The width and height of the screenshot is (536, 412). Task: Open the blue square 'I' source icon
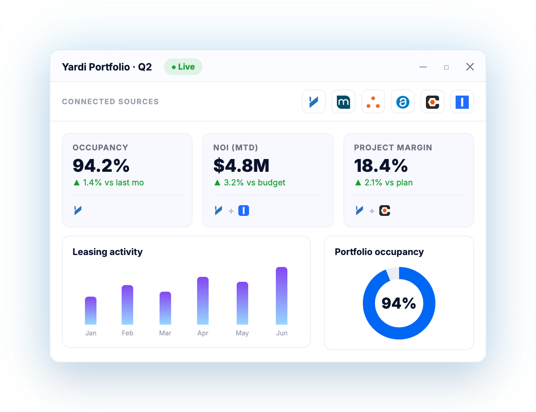(x=462, y=101)
